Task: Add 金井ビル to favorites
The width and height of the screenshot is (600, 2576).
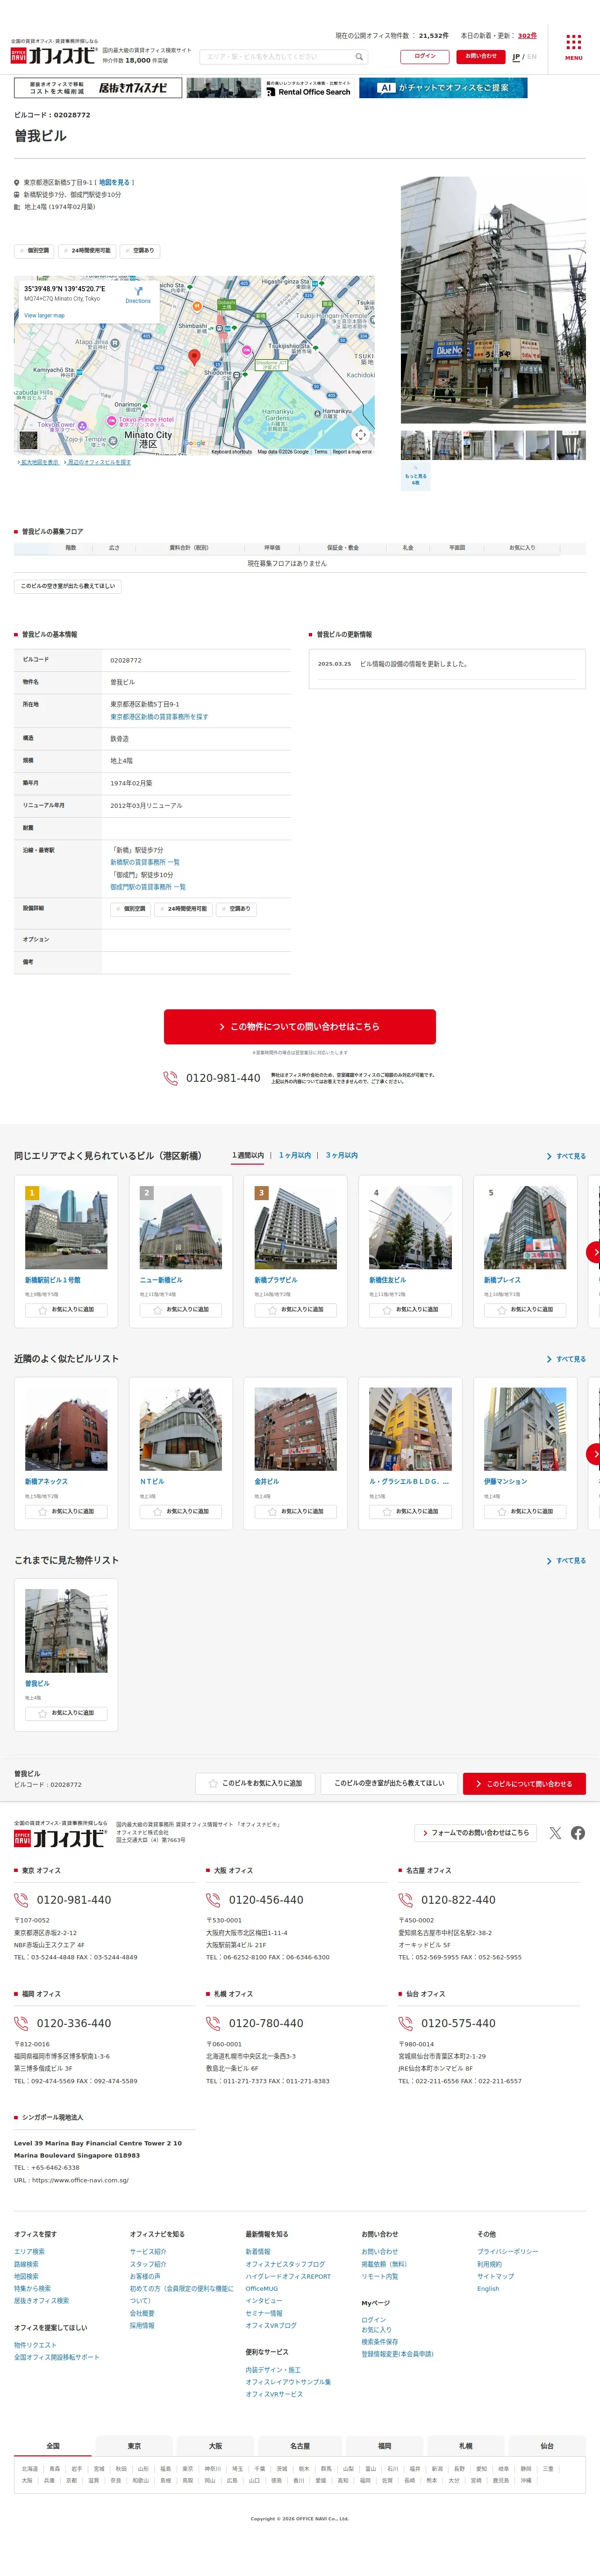Action: [296, 1511]
